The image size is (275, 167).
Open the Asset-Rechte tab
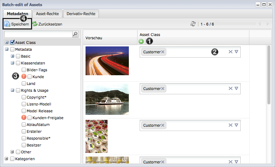pyautogui.click(x=47, y=14)
